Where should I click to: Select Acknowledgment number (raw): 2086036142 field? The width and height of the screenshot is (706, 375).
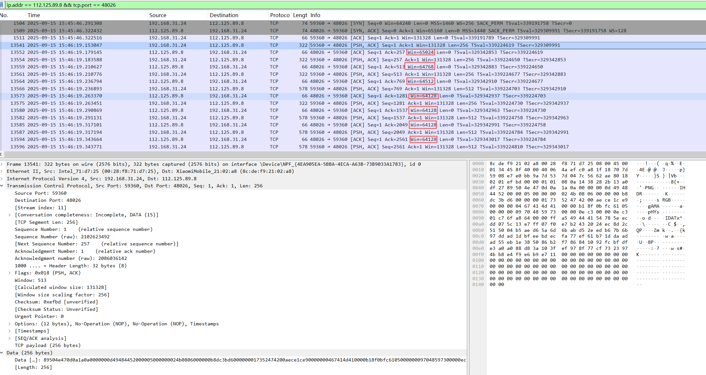click(x=71, y=258)
